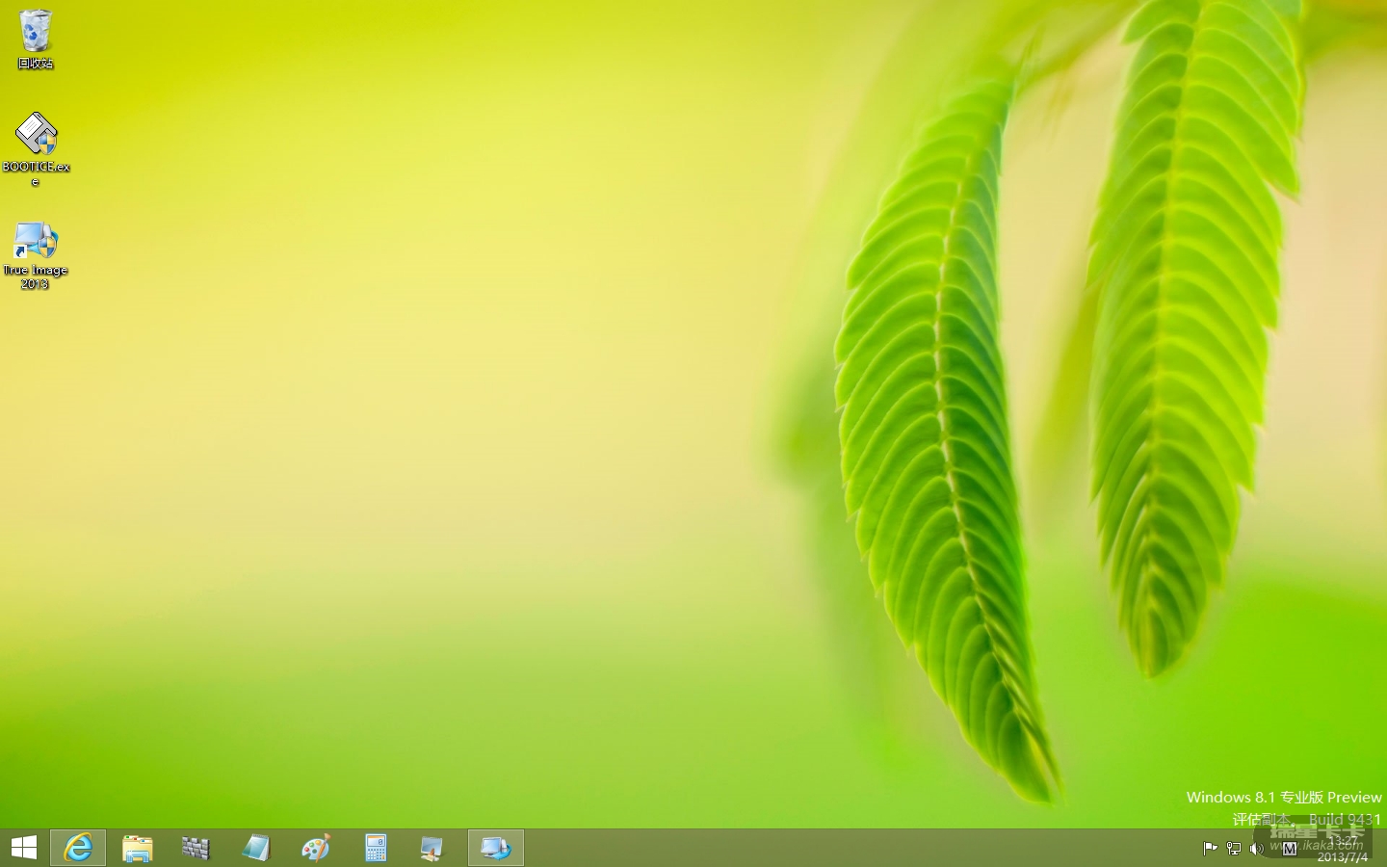Select the True Image 2013 desktop shortcut
The image size is (1387, 867).
pyautogui.click(x=36, y=255)
